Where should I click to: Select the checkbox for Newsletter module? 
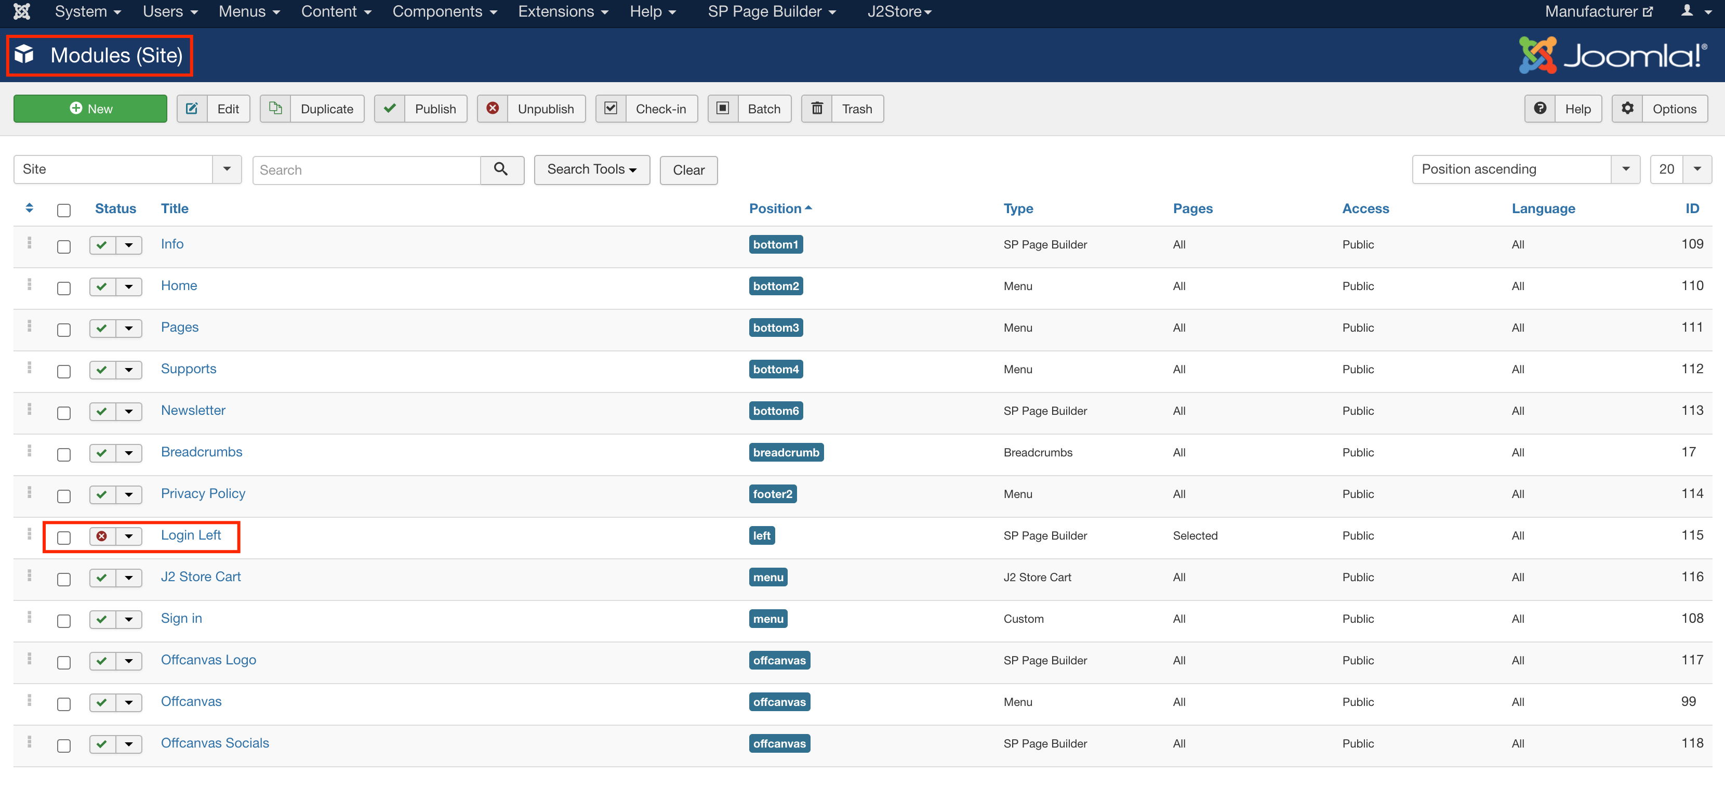(63, 413)
